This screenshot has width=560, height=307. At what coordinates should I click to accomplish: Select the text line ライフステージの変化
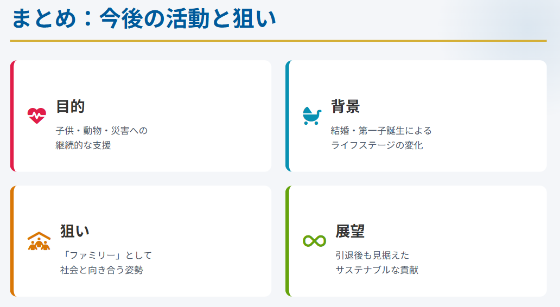click(377, 145)
